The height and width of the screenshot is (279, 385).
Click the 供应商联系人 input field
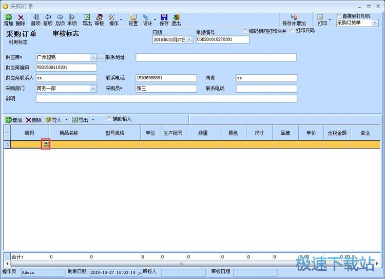click(66, 78)
